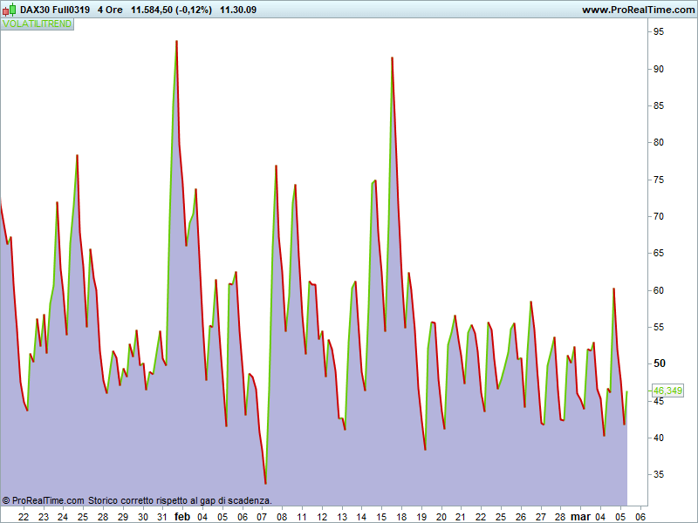The image size is (698, 523).
Task: Click date label 31 on the time axis
Action: point(162,517)
